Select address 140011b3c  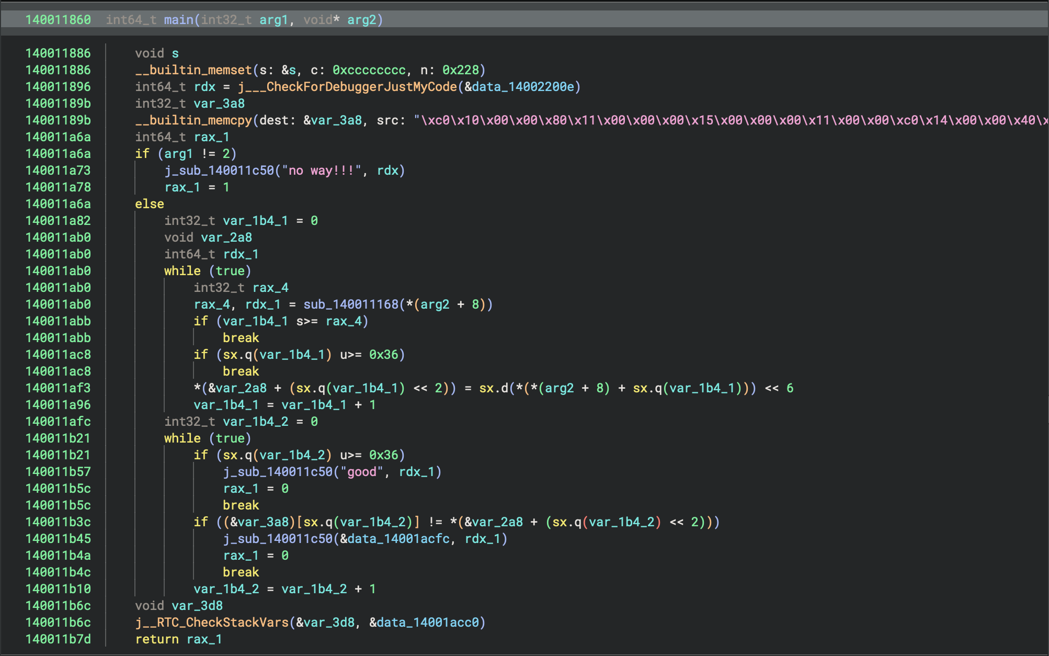tap(58, 522)
